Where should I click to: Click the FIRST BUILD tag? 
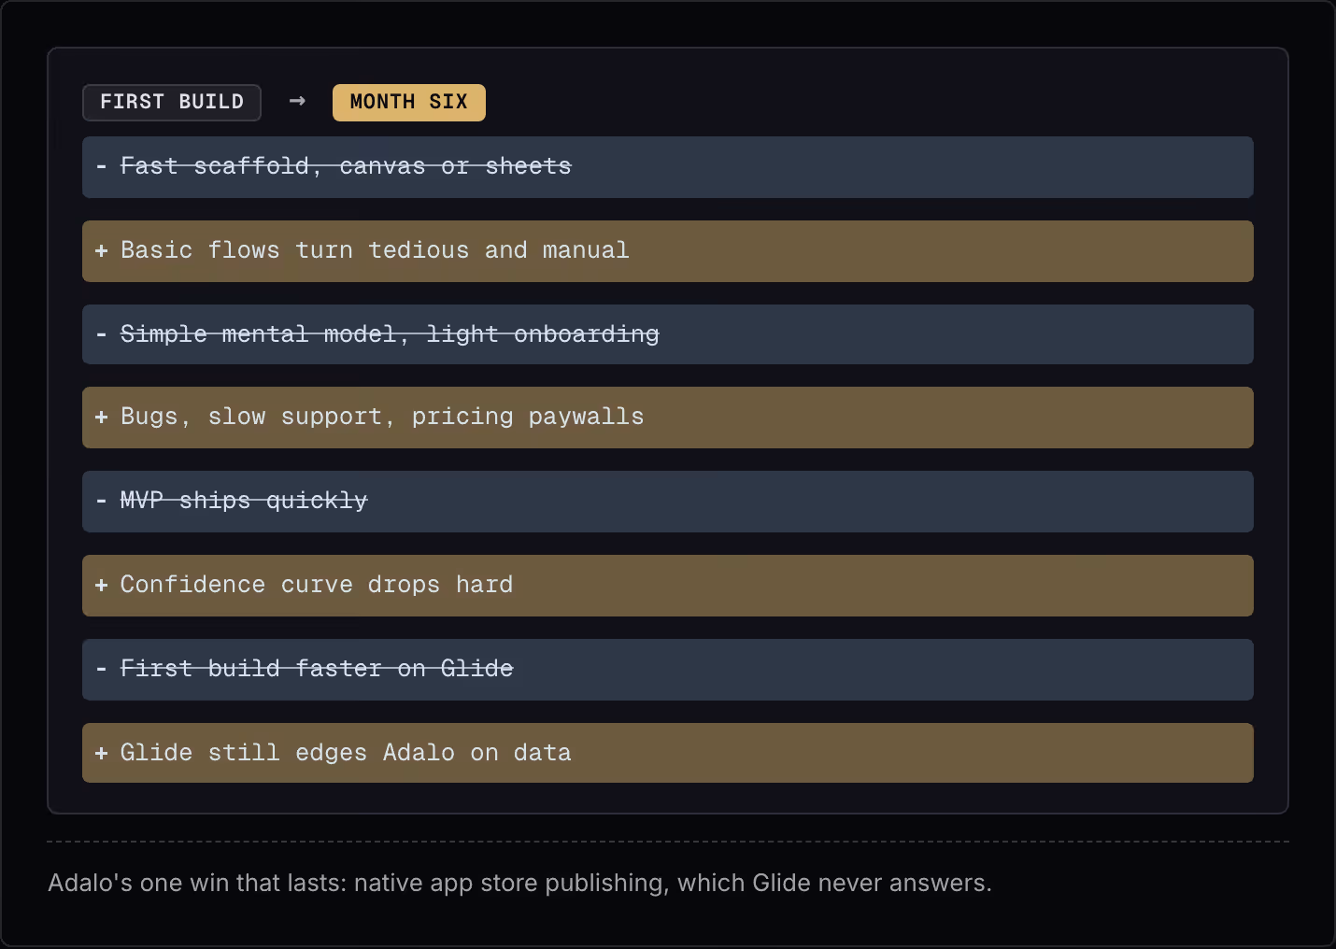click(x=172, y=103)
